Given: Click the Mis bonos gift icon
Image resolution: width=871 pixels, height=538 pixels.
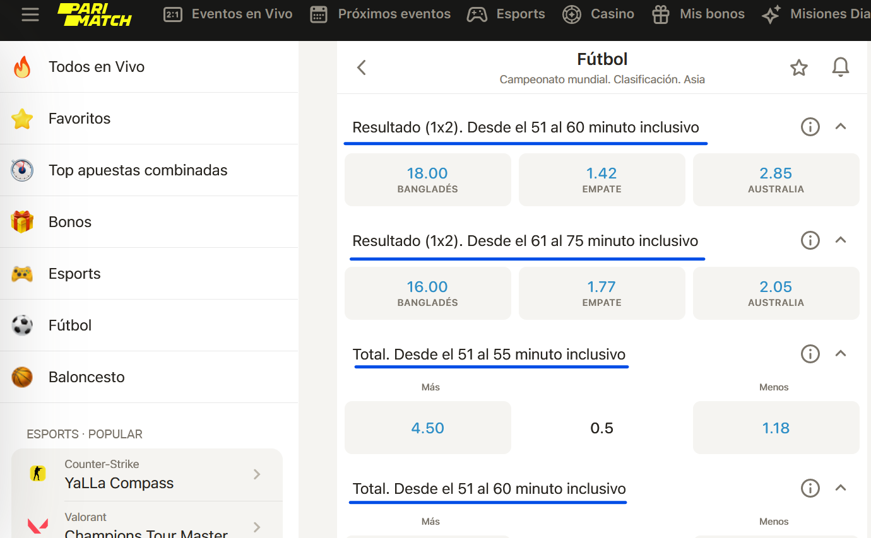Looking at the screenshot, I should click(661, 14).
